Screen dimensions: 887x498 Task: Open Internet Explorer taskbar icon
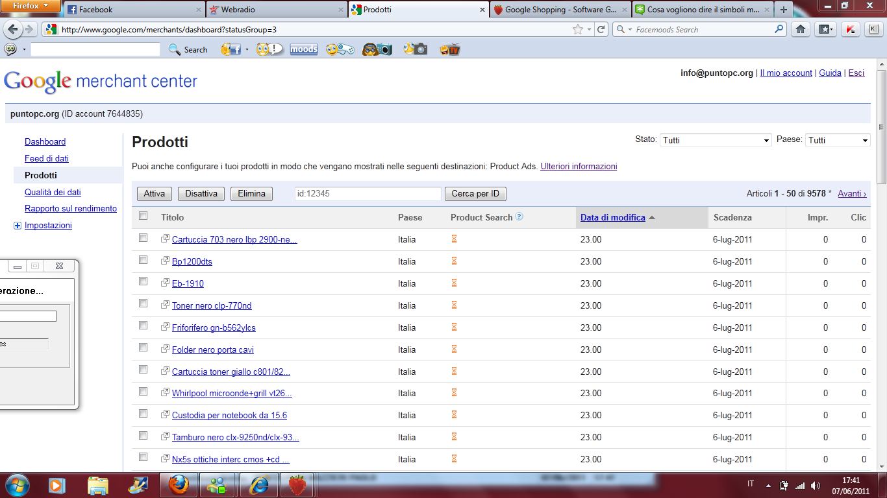coord(258,484)
